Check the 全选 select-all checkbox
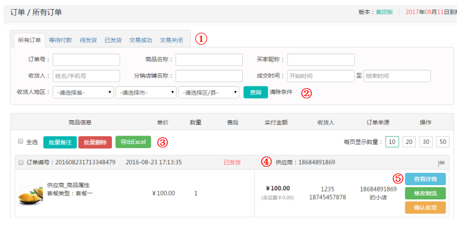Screen dimensions: 467x227 21,142
